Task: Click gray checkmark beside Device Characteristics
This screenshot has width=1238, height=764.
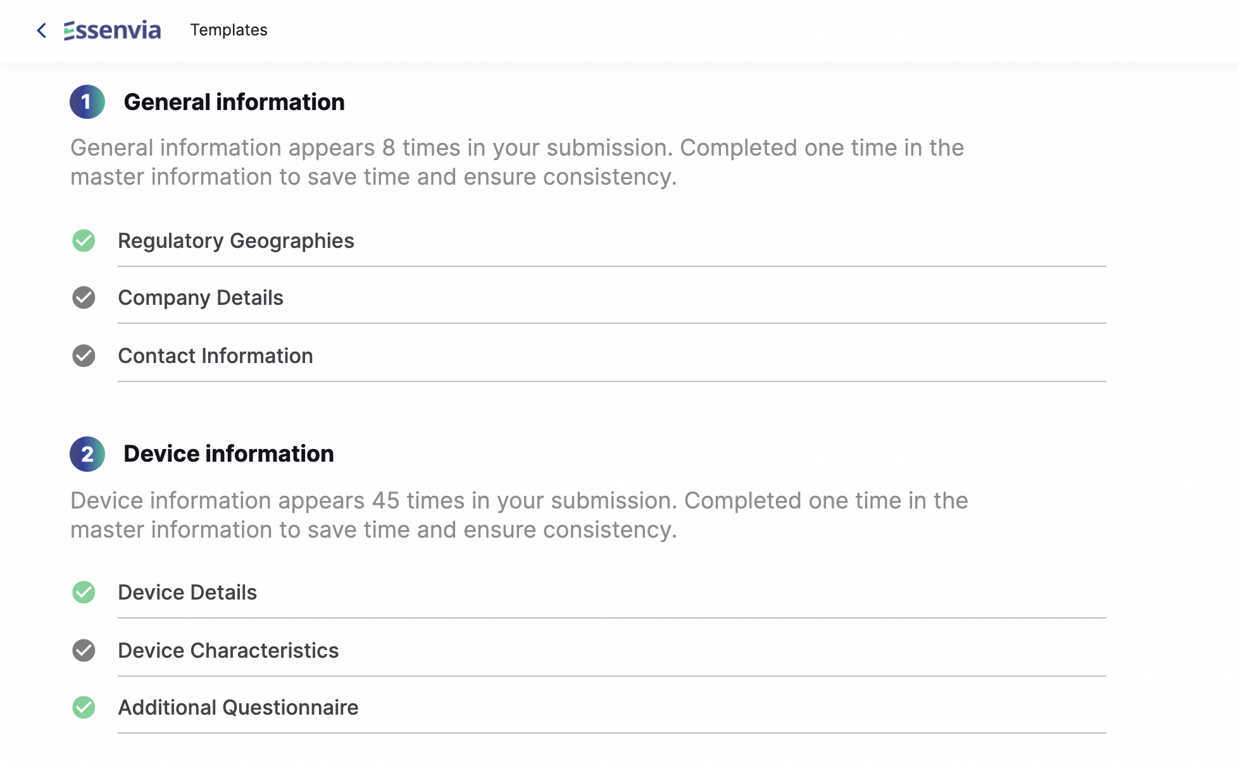Action: pyautogui.click(x=84, y=650)
